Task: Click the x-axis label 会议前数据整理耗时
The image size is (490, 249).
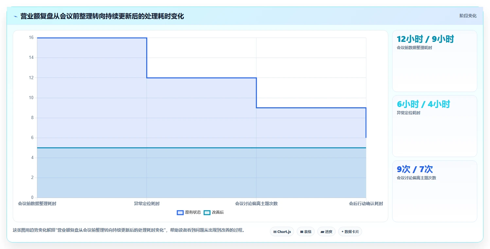Action: click(x=37, y=204)
